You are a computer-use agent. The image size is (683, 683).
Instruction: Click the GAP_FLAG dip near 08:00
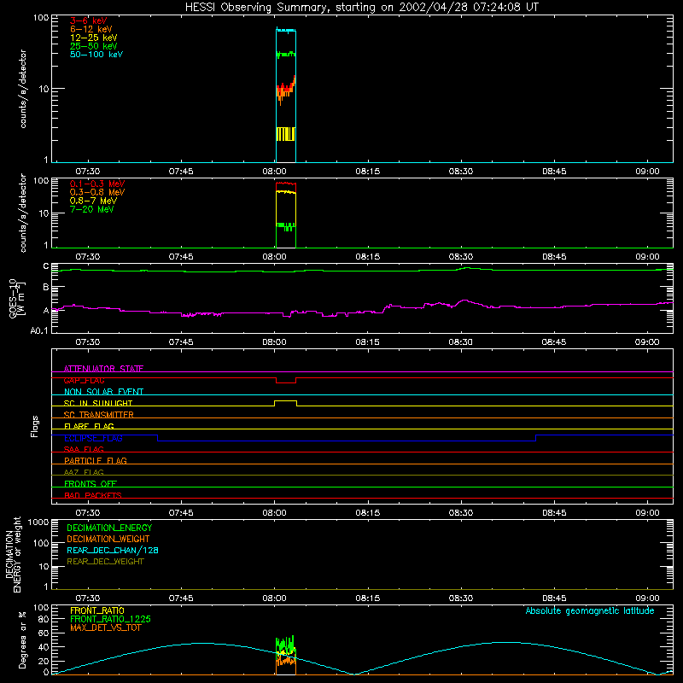point(286,381)
